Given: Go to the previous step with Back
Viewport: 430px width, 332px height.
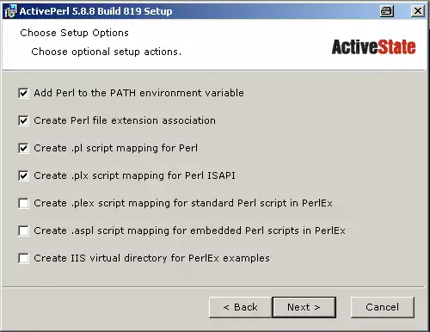Looking at the screenshot, I should (241, 307).
